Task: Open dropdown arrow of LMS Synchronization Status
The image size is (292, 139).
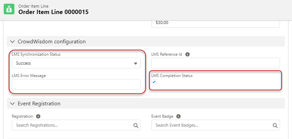Action: coord(136,63)
